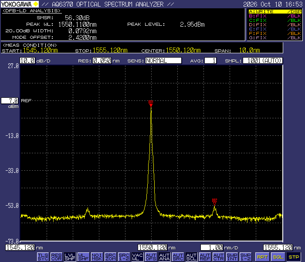Image resolution: width=305 pixels, height=262 pixels.
Task: Click the AUT SRC auto search indicator
Action: point(178,257)
